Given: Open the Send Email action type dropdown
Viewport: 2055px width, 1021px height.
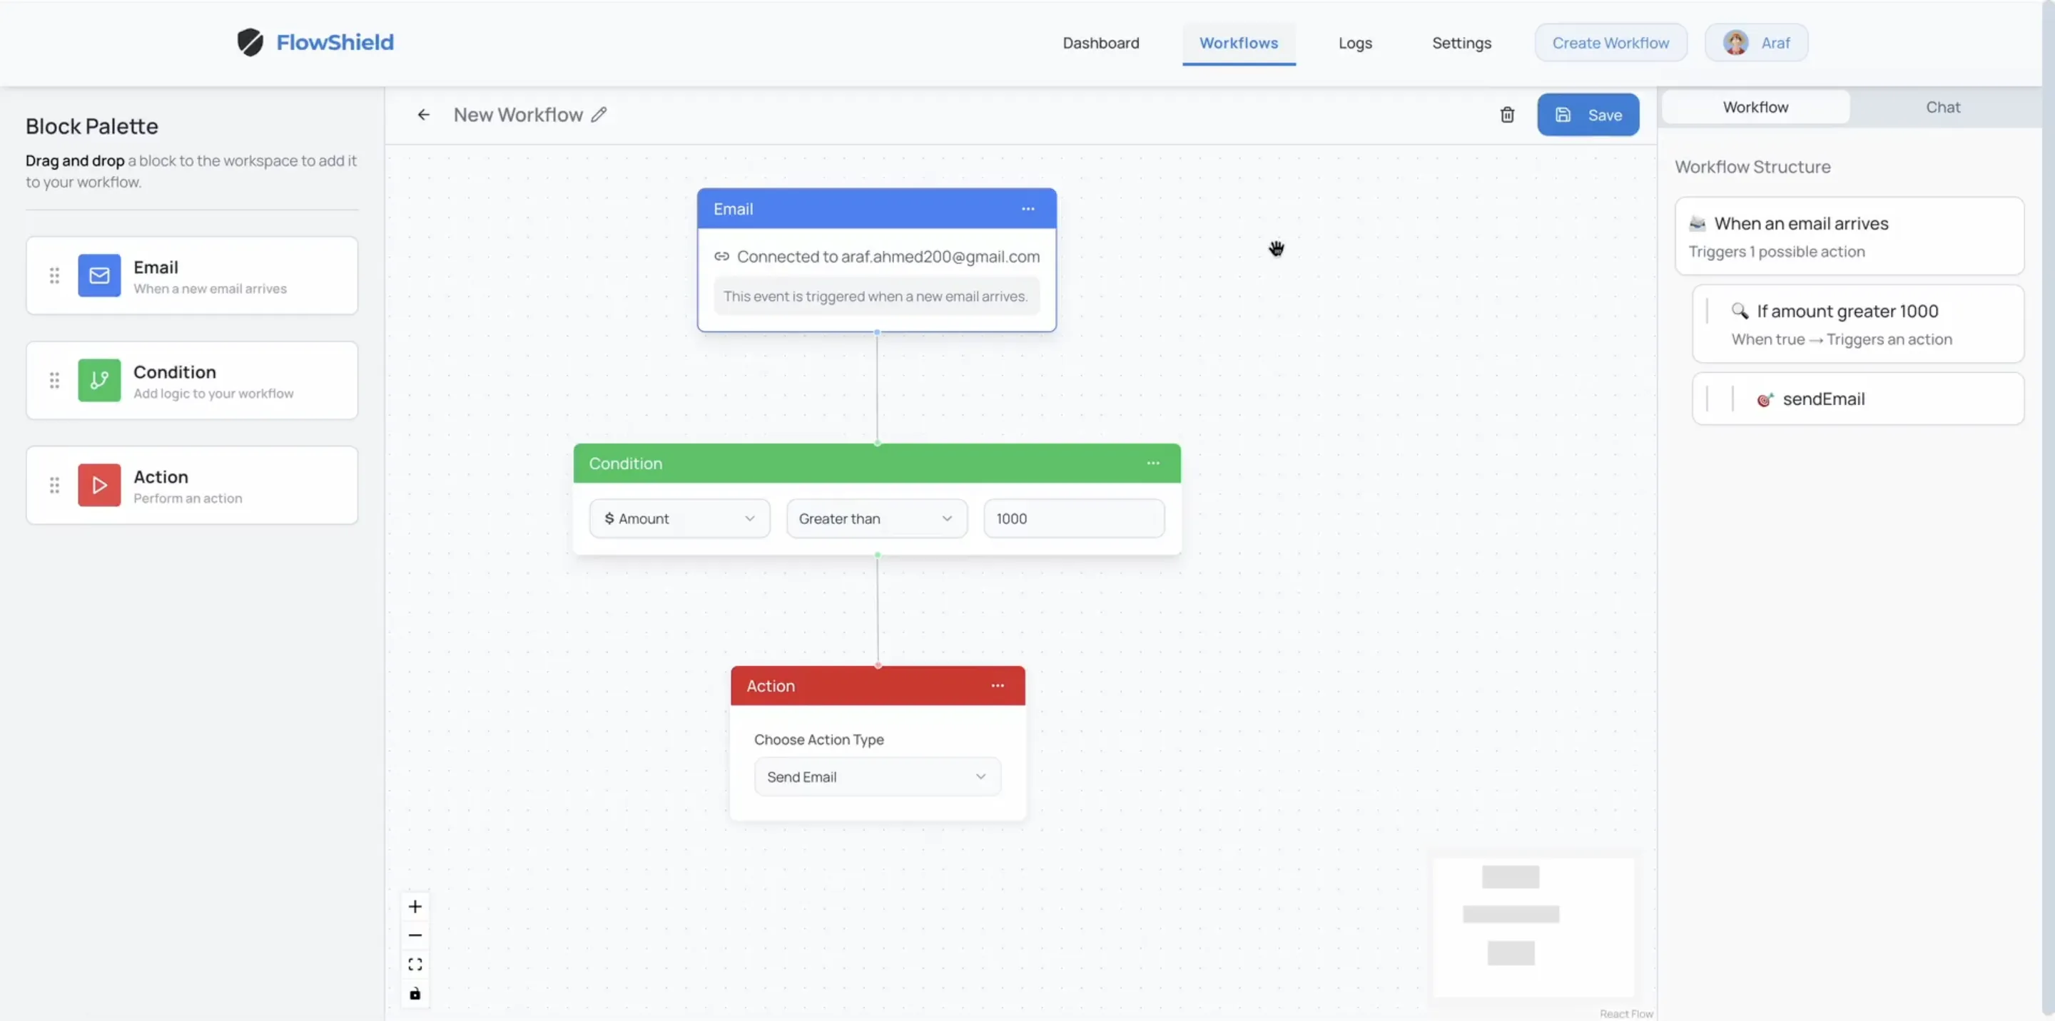Looking at the screenshot, I should [877, 776].
